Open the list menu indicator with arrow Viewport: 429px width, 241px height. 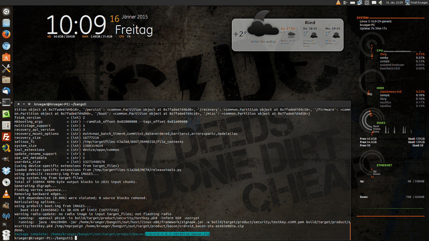pyautogui.click(x=345, y=3)
